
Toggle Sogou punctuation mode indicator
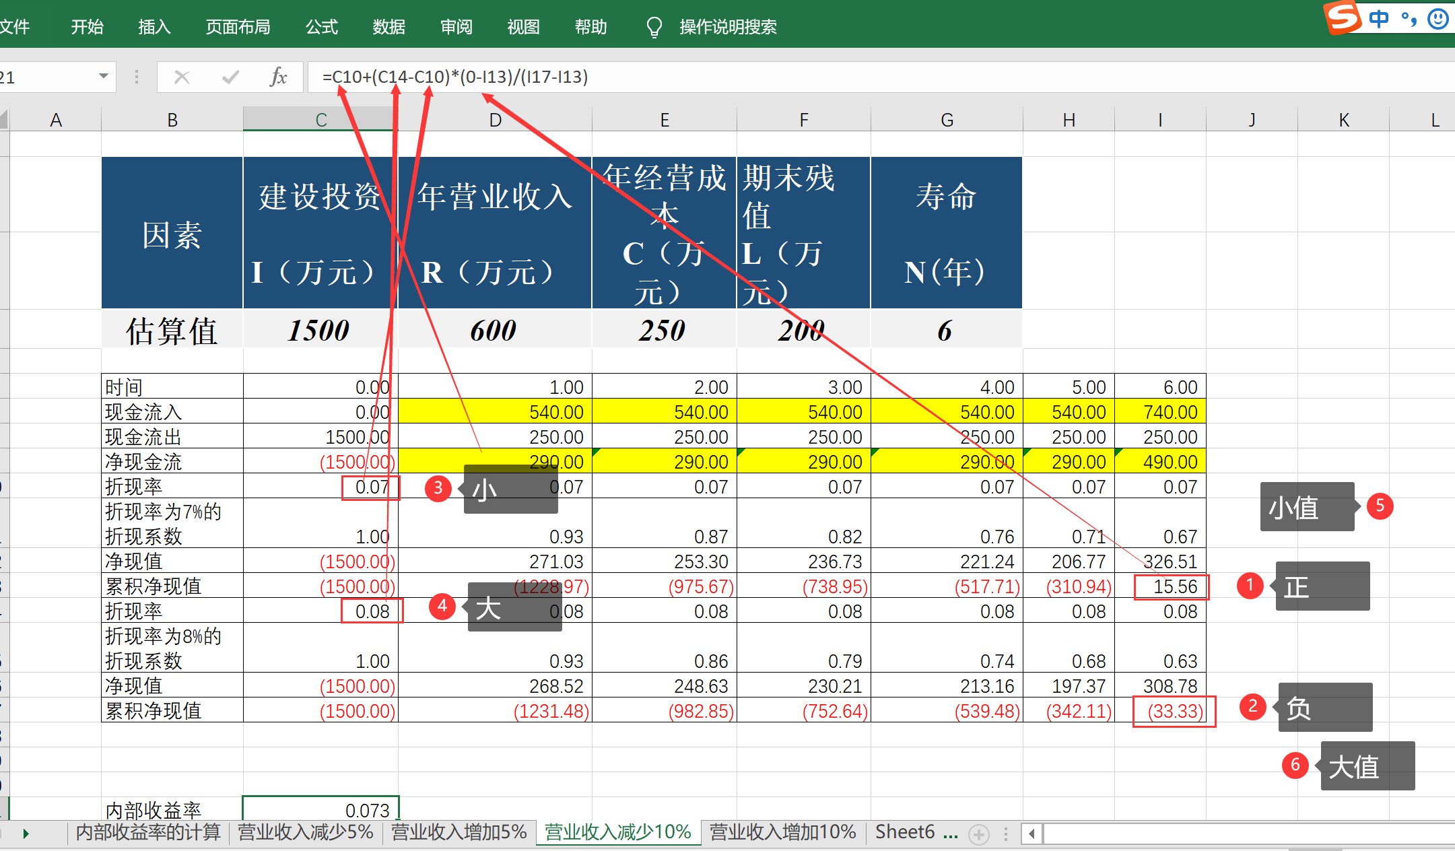point(1409,19)
